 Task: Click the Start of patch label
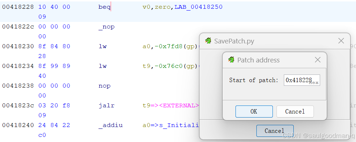(253, 80)
